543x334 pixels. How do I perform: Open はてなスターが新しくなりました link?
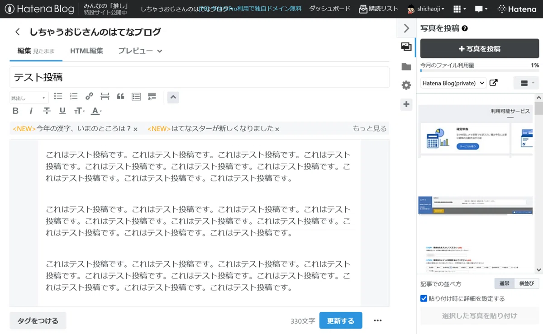click(x=223, y=128)
